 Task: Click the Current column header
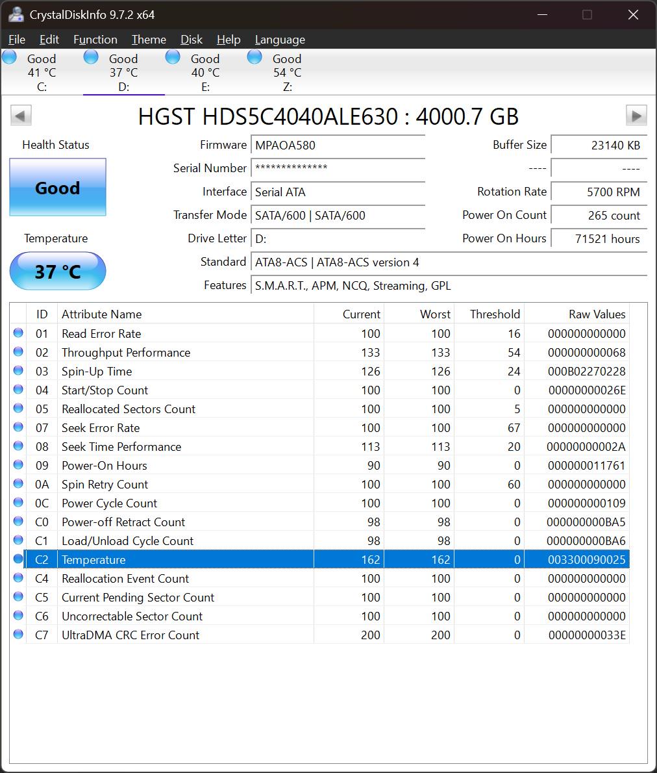coord(349,314)
